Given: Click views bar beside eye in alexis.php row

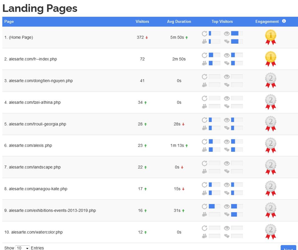Looking at the screenshot, I should point(237,141).
